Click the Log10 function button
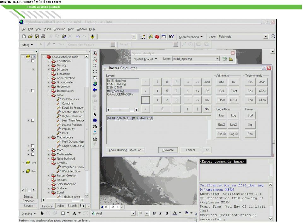 [x=233, y=134]
